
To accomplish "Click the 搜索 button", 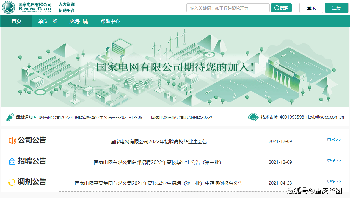I will [x=281, y=8].
